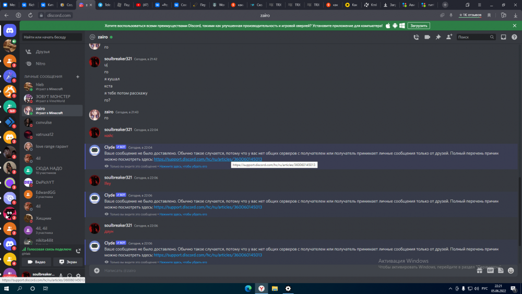
Task: Switch to the Telegram browser tab
Action: [x=104, y=5]
